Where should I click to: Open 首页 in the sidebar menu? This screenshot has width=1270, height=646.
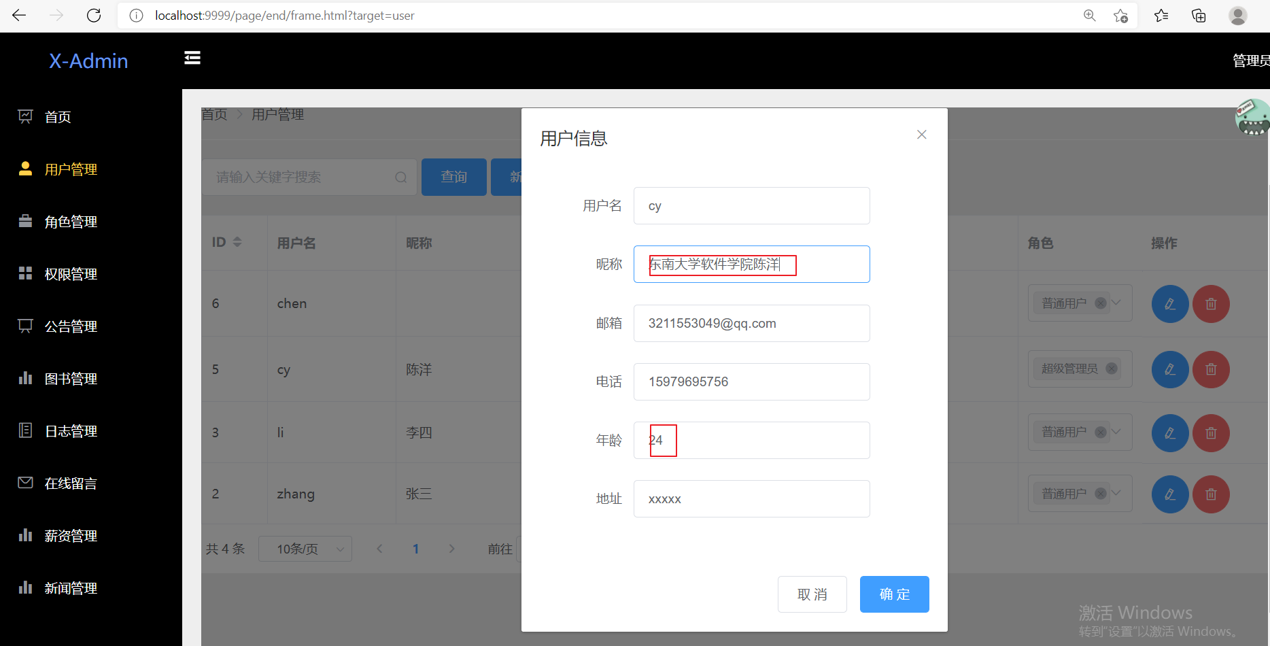point(58,117)
